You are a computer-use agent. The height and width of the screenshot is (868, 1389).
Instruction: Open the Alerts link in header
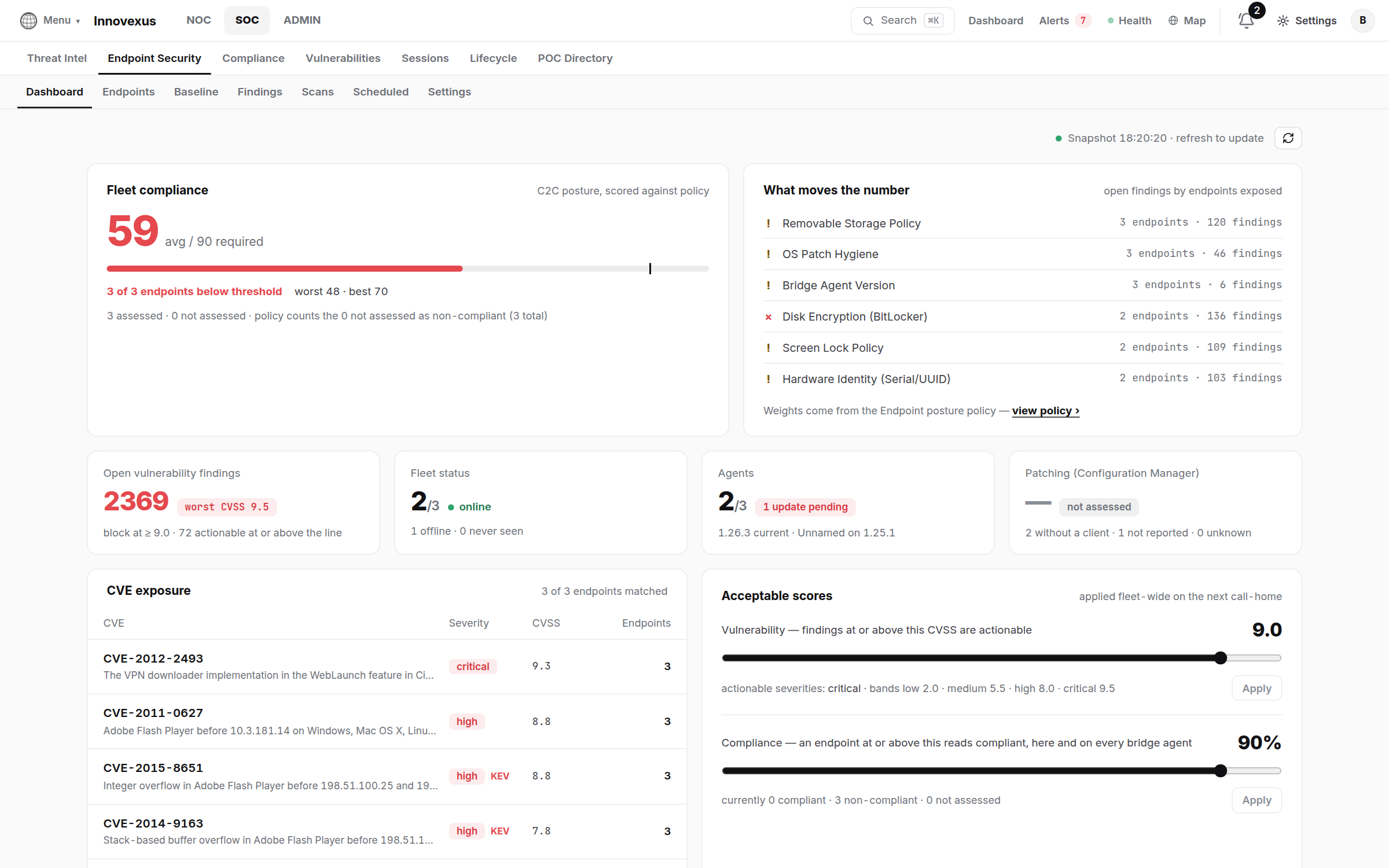coord(1054,21)
